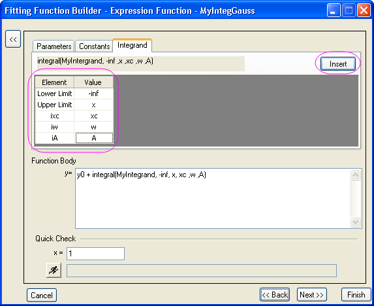Viewport: 374px width, 306px height.
Task: Switch to the Constants tab
Action: tap(94, 46)
